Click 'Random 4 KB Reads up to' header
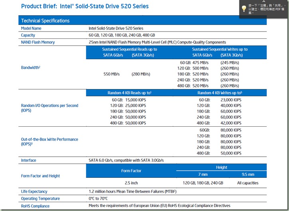 click(129, 93)
